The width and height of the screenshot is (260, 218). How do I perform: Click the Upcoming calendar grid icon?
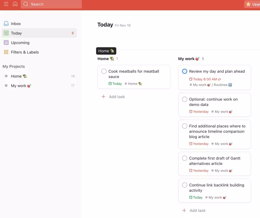tap(6, 43)
